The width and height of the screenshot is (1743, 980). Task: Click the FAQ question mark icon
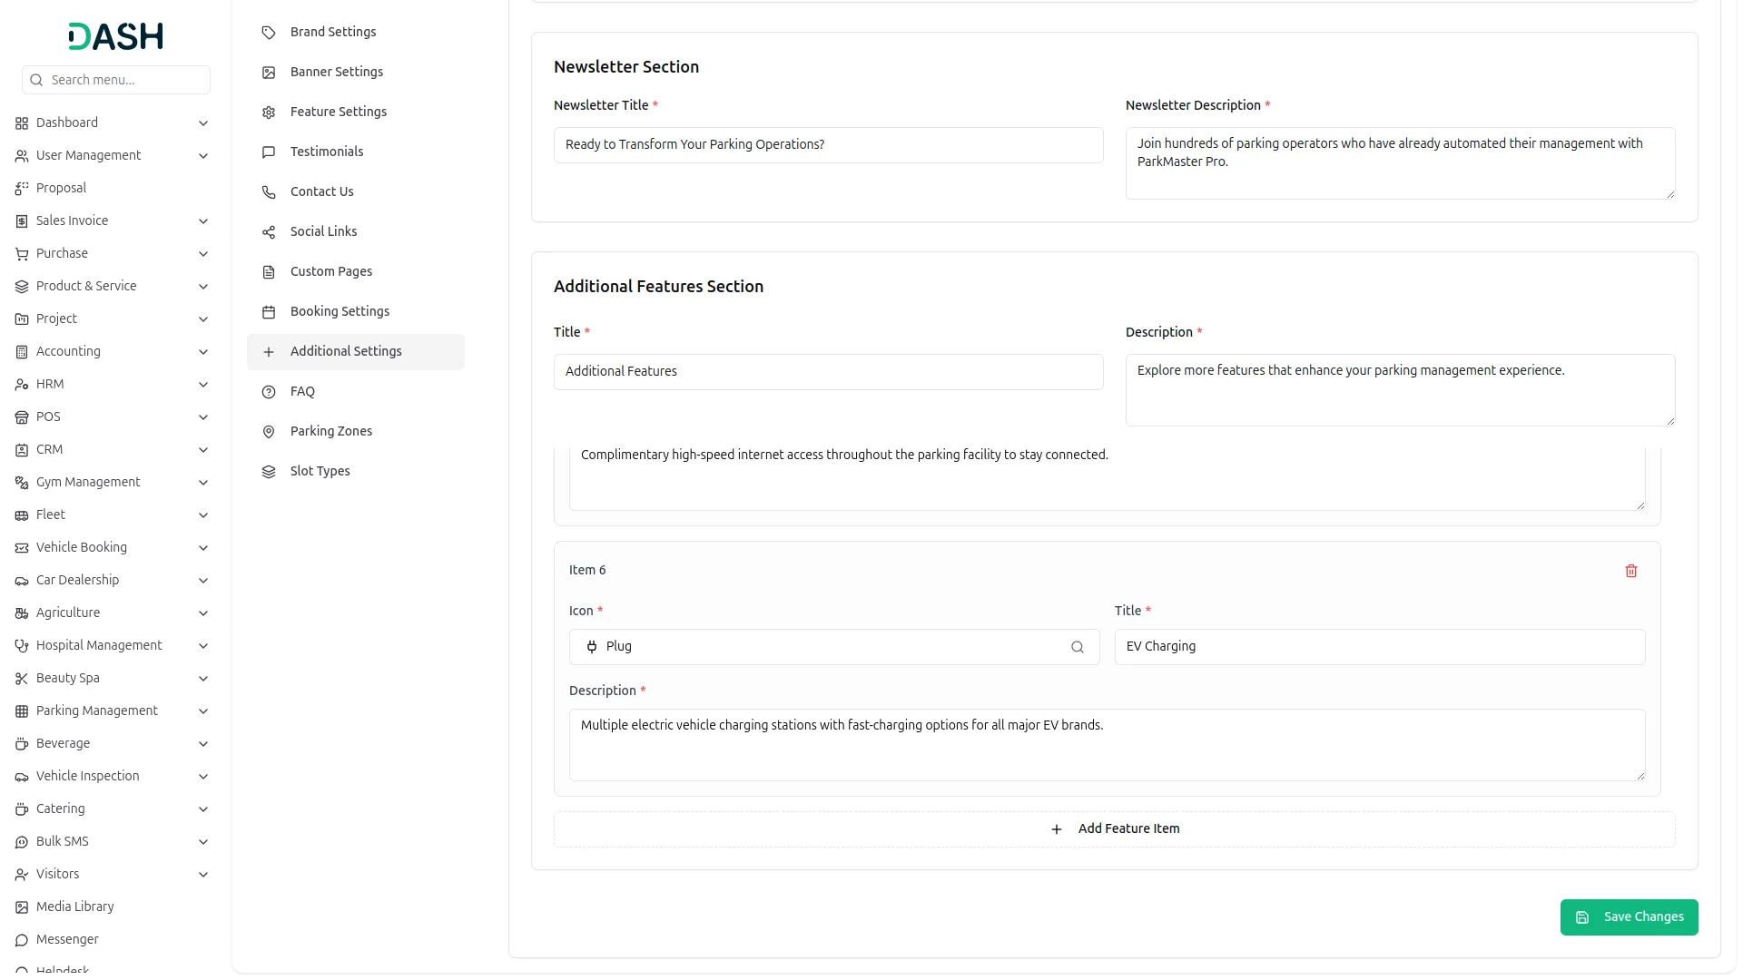pos(269,392)
